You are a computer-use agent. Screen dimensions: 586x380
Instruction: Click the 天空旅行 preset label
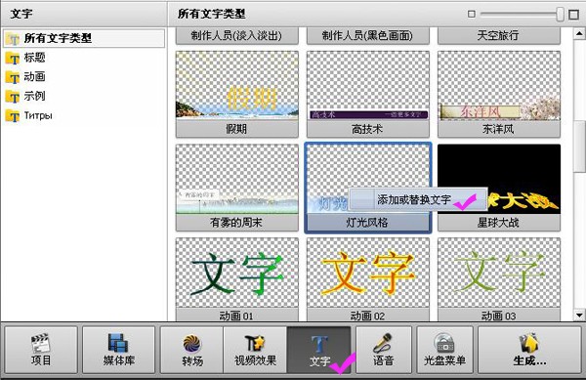pyautogui.click(x=499, y=36)
